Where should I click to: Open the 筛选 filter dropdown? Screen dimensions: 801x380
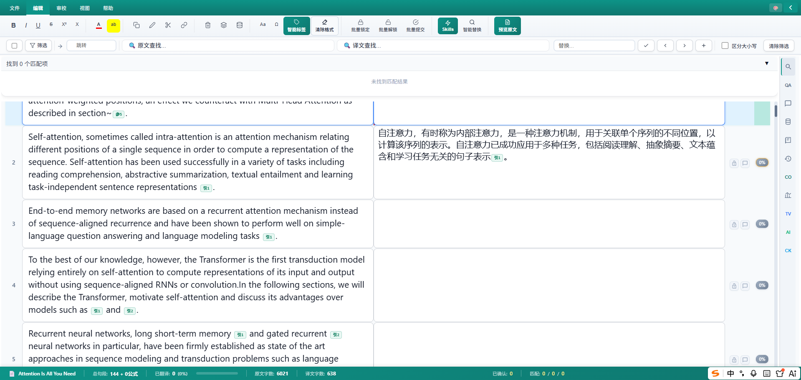[x=38, y=46]
